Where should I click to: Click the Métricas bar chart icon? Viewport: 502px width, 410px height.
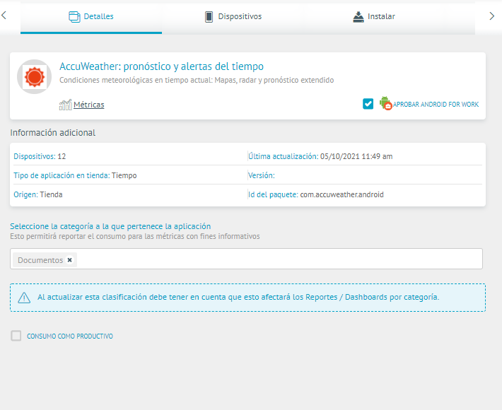click(x=66, y=105)
